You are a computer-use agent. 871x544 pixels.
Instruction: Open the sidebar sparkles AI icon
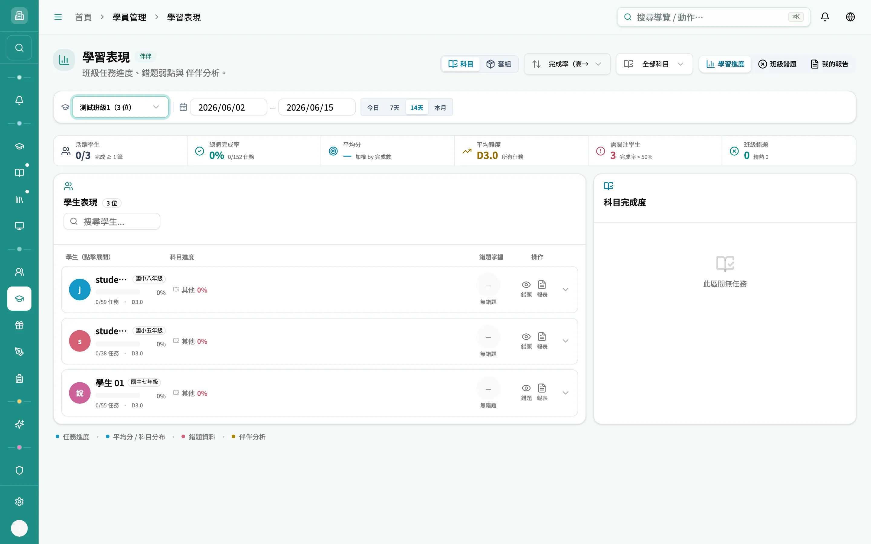tap(19, 425)
